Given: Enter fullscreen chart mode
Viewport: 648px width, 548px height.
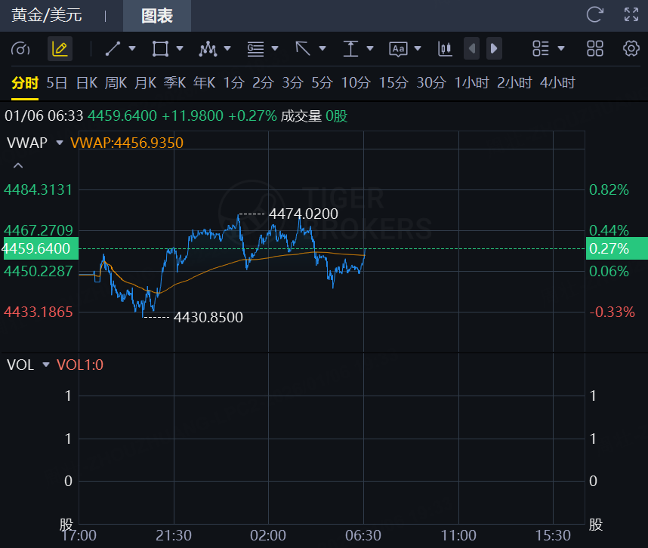Looking at the screenshot, I should click(x=631, y=15).
